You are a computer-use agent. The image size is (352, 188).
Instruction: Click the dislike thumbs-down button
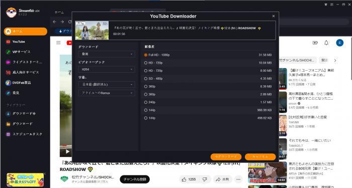pyautogui.click(x=205, y=179)
